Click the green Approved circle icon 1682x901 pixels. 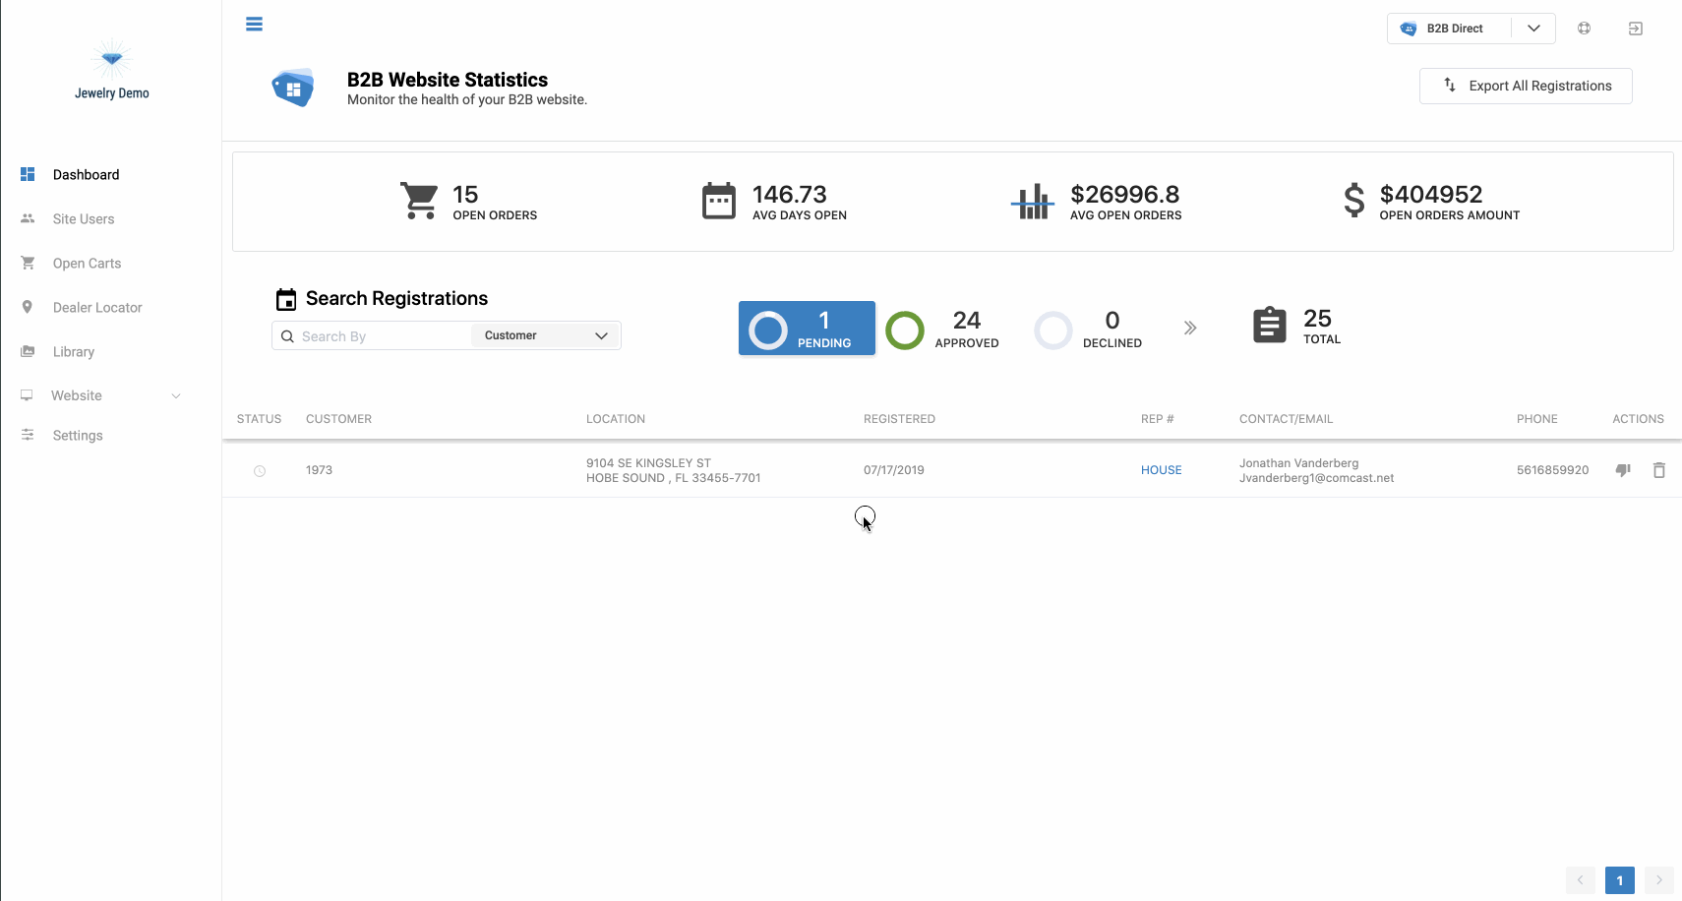click(905, 330)
